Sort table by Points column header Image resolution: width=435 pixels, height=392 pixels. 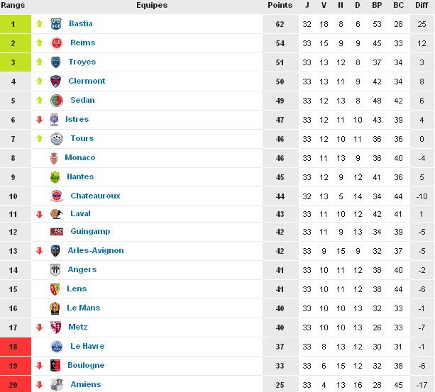280,5
